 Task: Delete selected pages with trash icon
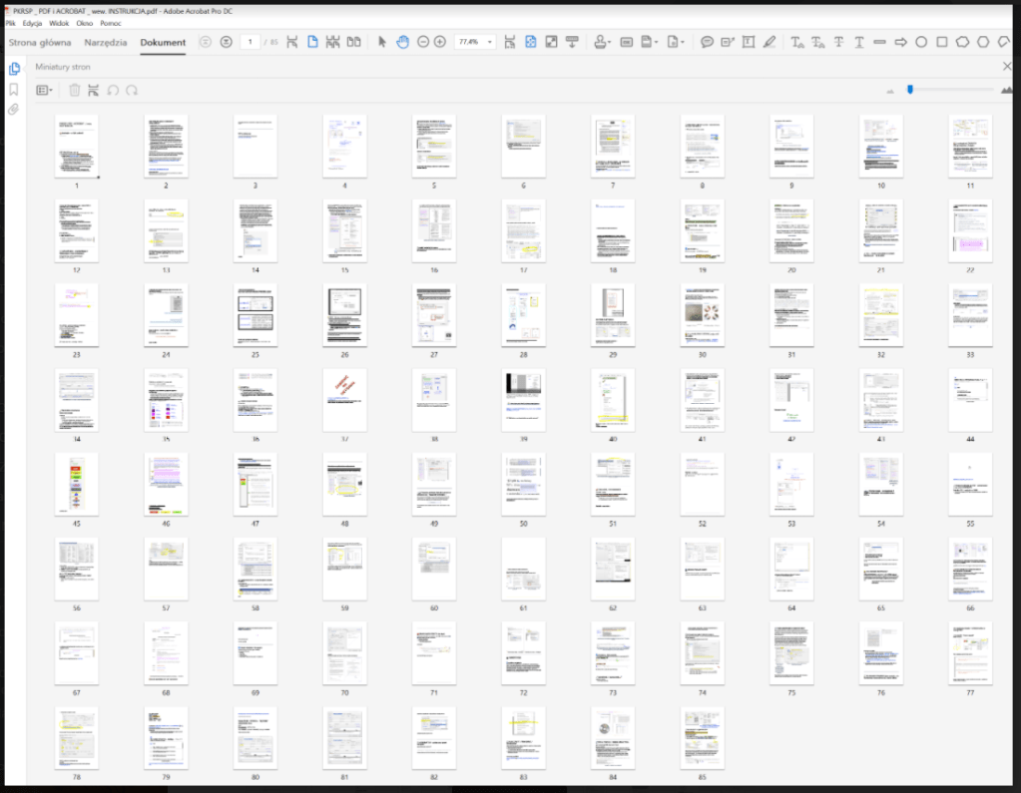pos(74,90)
